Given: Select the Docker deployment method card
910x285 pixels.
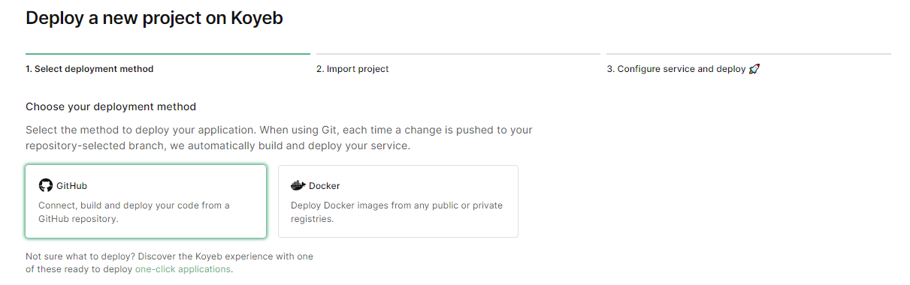Looking at the screenshot, I should (x=398, y=201).
